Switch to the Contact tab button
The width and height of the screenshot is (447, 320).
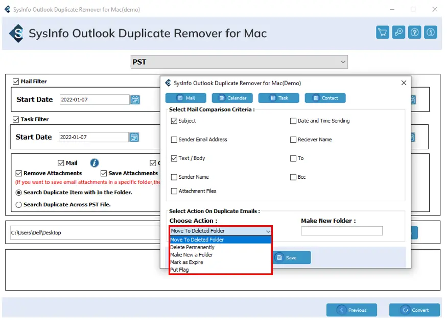click(x=325, y=98)
